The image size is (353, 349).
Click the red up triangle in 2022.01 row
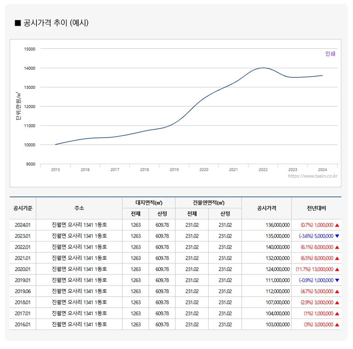[x=337, y=247]
